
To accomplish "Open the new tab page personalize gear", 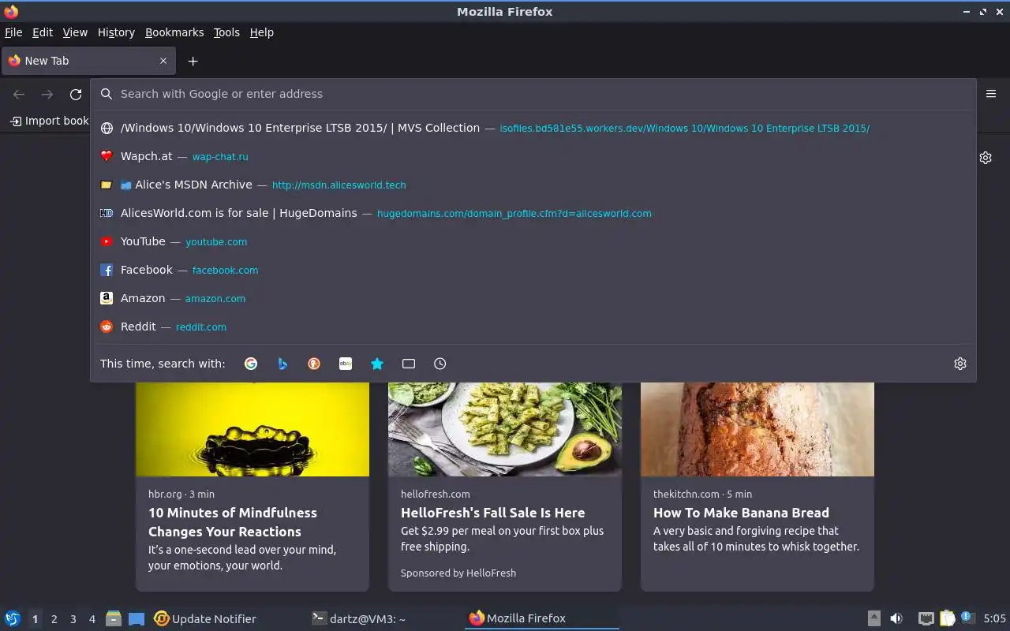I will [x=986, y=158].
